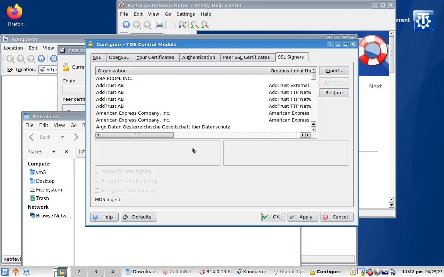Close the Places panel in Downloads
Screen dimensions: 444x277
[66, 152]
